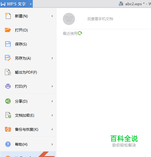Expand the 备份与恢复(K) submenu arrow
151x157 pixels.
(x=52, y=130)
